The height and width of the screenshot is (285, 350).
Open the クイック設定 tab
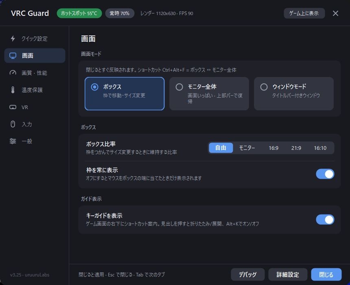(35, 38)
